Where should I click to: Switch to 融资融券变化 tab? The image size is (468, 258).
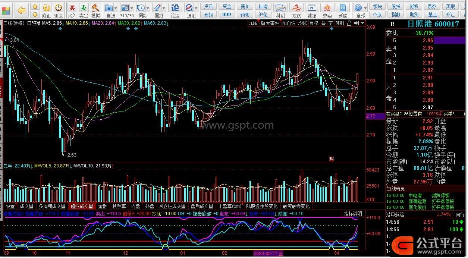point(296,206)
